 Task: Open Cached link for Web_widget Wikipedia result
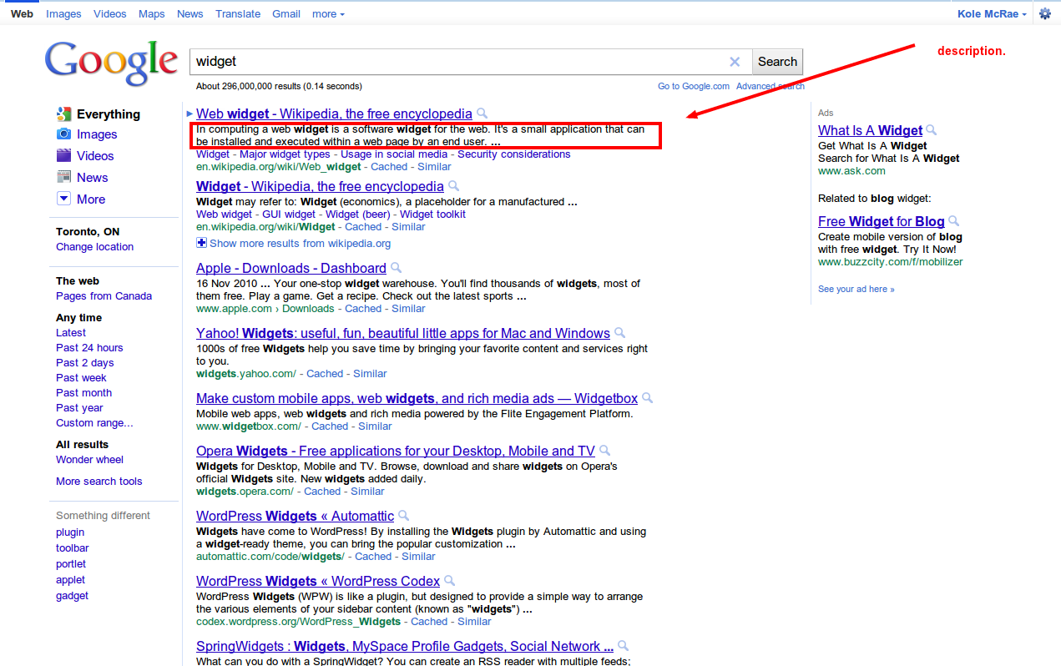click(x=389, y=166)
